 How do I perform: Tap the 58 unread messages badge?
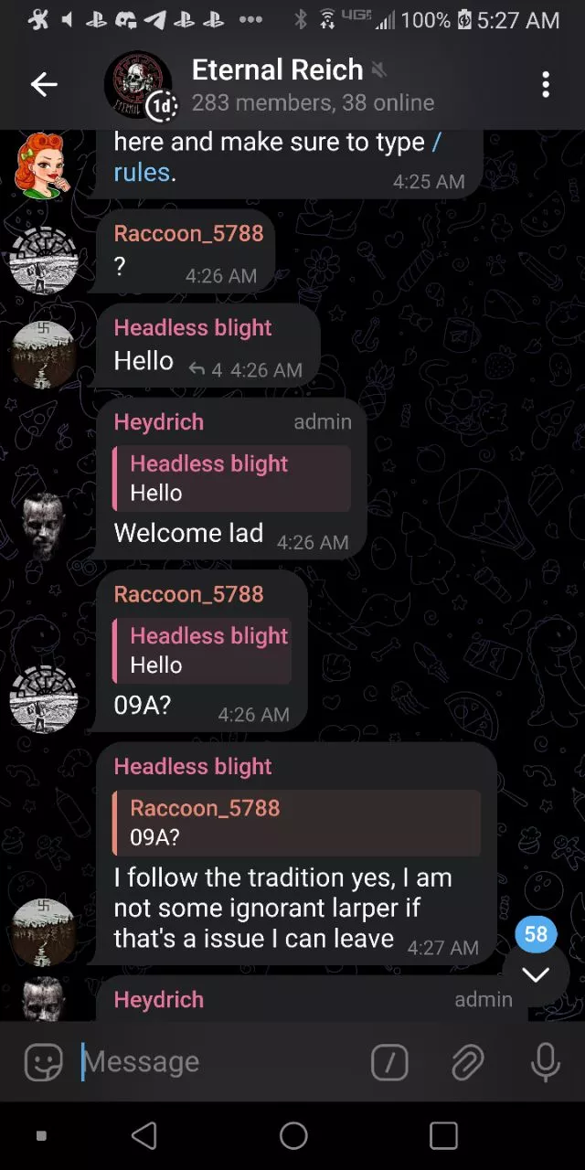(536, 934)
